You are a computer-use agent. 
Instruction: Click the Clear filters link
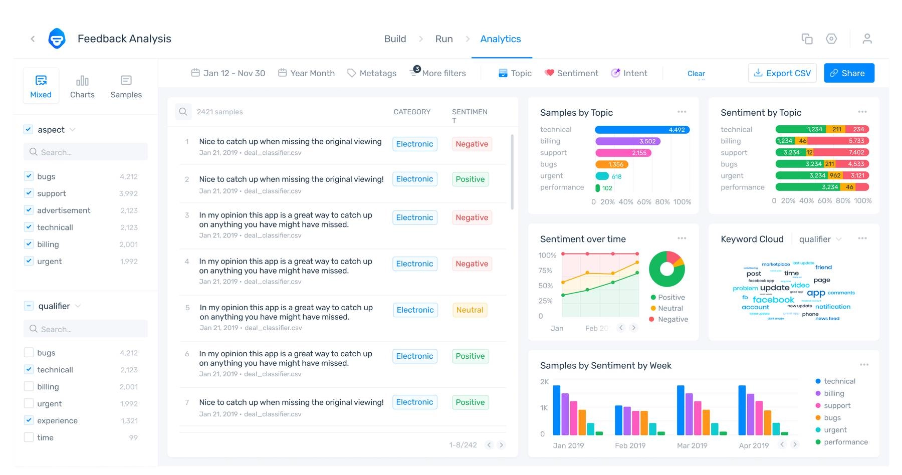(x=696, y=74)
